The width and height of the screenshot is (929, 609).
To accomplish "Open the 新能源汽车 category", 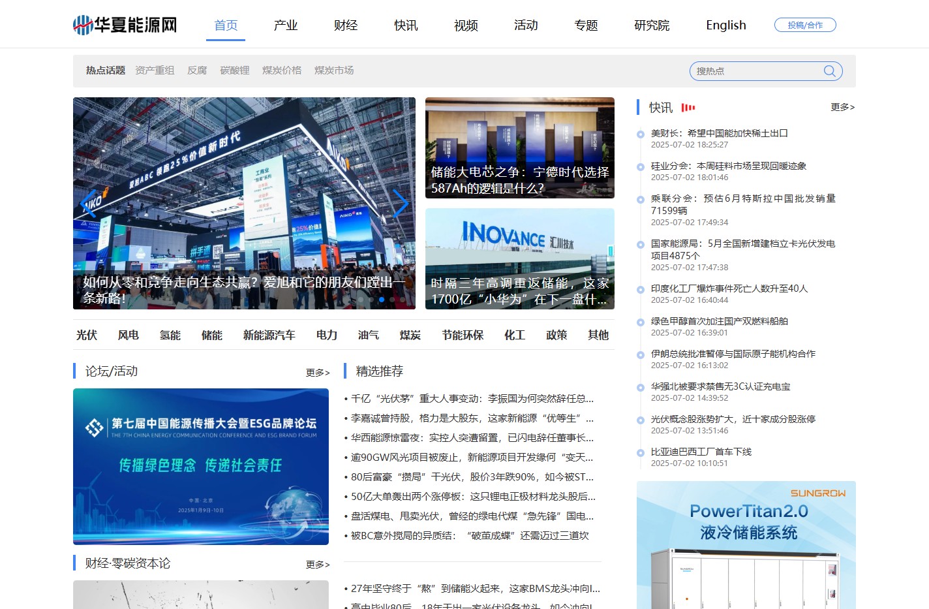I will coord(269,335).
